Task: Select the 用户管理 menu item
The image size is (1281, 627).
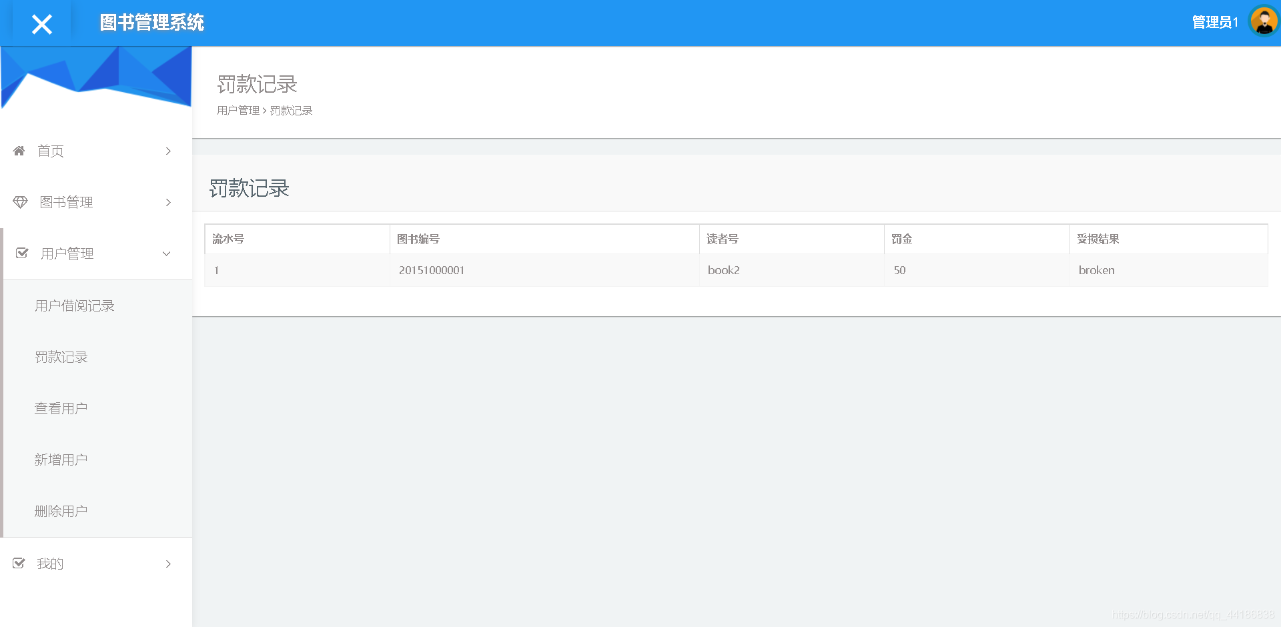Action: pos(97,253)
